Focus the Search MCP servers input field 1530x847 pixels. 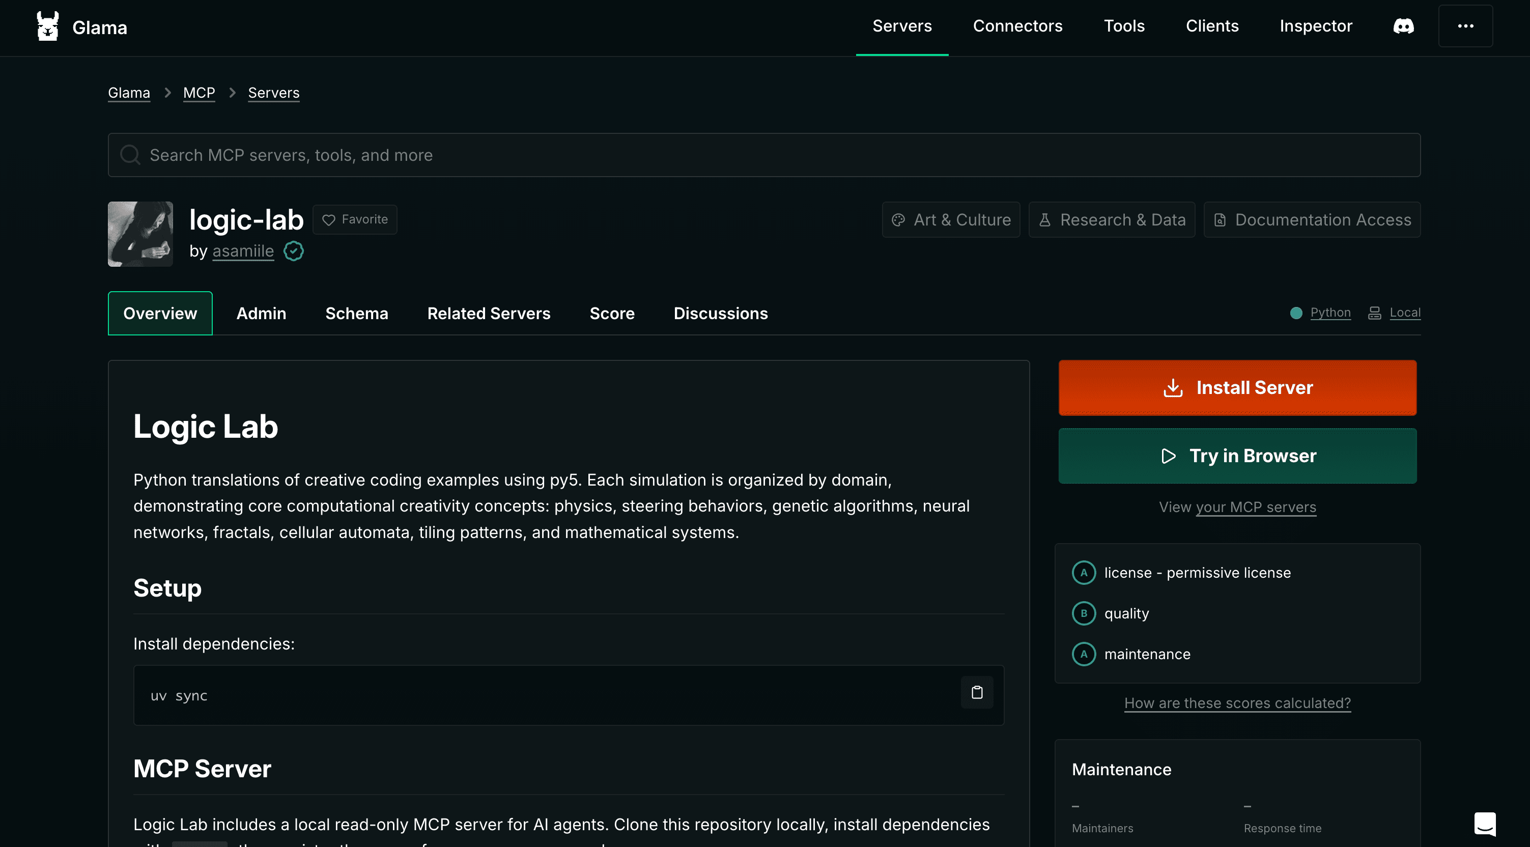764,155
